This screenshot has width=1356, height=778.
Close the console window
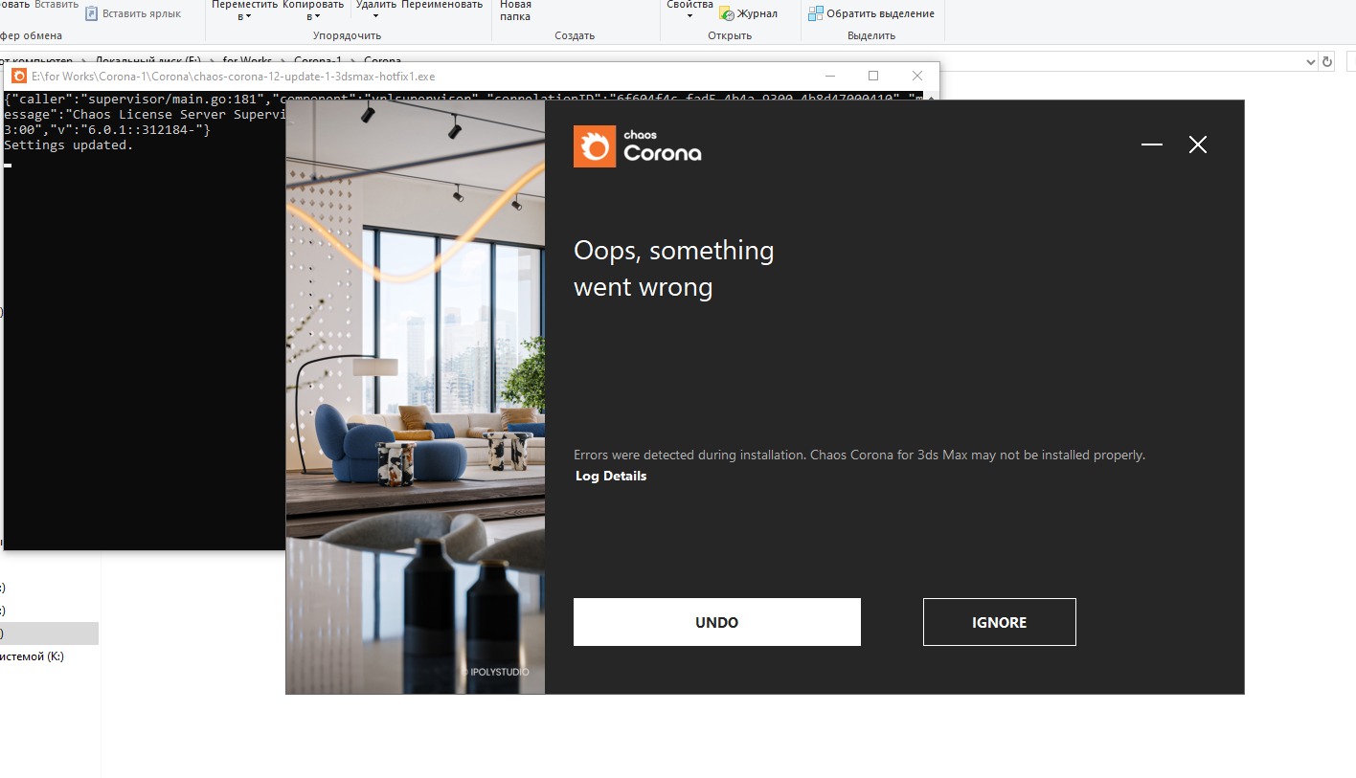coord(916,76)
